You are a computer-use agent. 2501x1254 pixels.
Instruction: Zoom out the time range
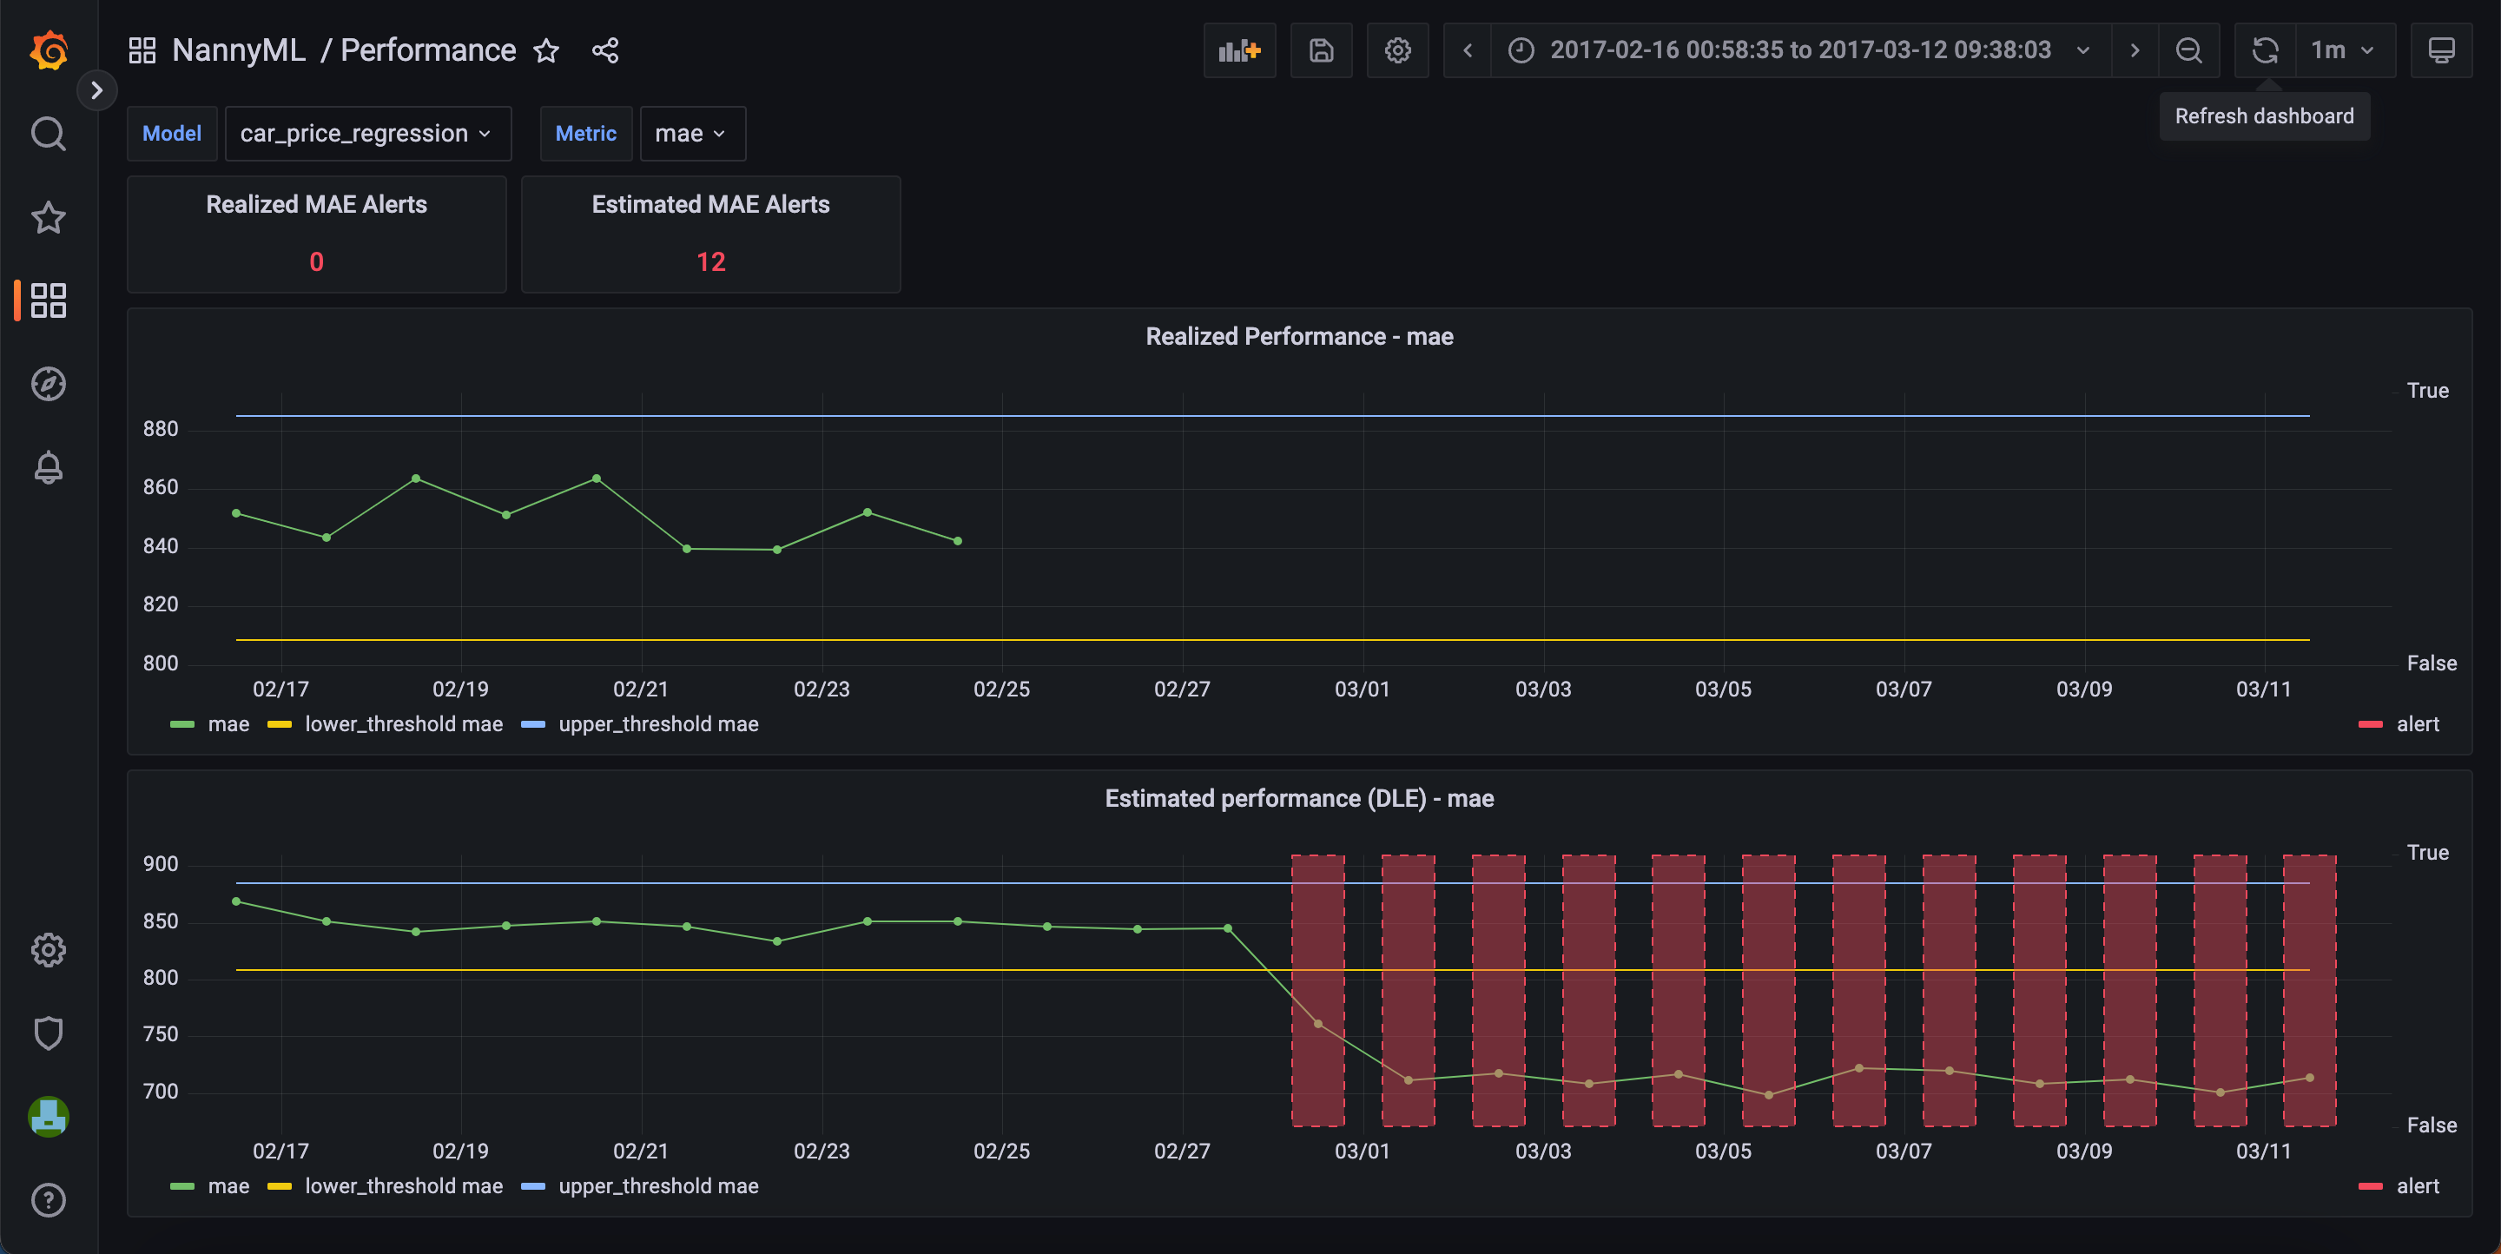tap(2189, 50)
